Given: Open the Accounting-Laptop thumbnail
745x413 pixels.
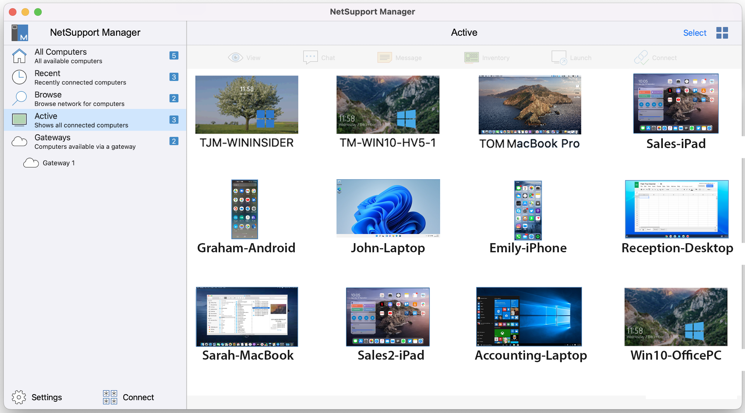Looking at the screenshot, I should [x=529, y=316].
